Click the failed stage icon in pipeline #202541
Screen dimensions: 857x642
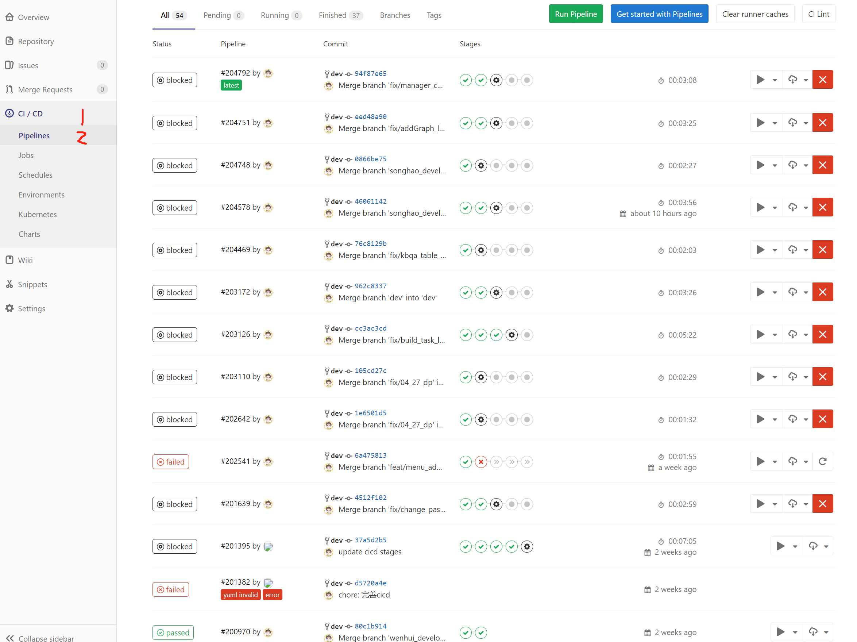[x=481, y=462]
